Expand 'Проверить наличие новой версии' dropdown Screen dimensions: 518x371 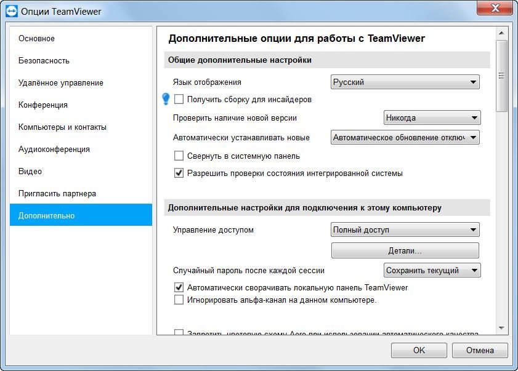coord(431,118)
